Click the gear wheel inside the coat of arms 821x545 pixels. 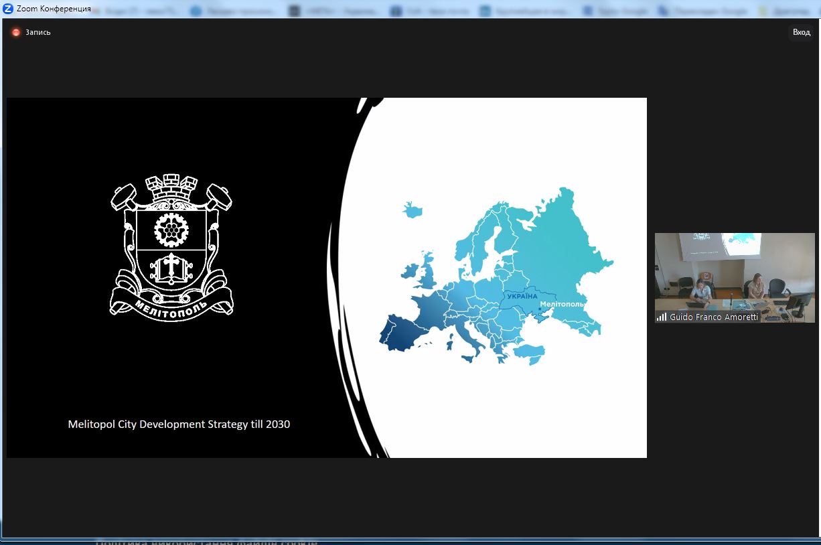[171, 229]
